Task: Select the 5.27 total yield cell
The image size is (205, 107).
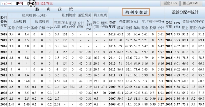Action: pyautogui.click(x=161, y=104)
